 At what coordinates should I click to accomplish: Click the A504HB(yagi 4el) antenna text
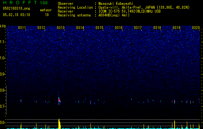coord(114,15)
